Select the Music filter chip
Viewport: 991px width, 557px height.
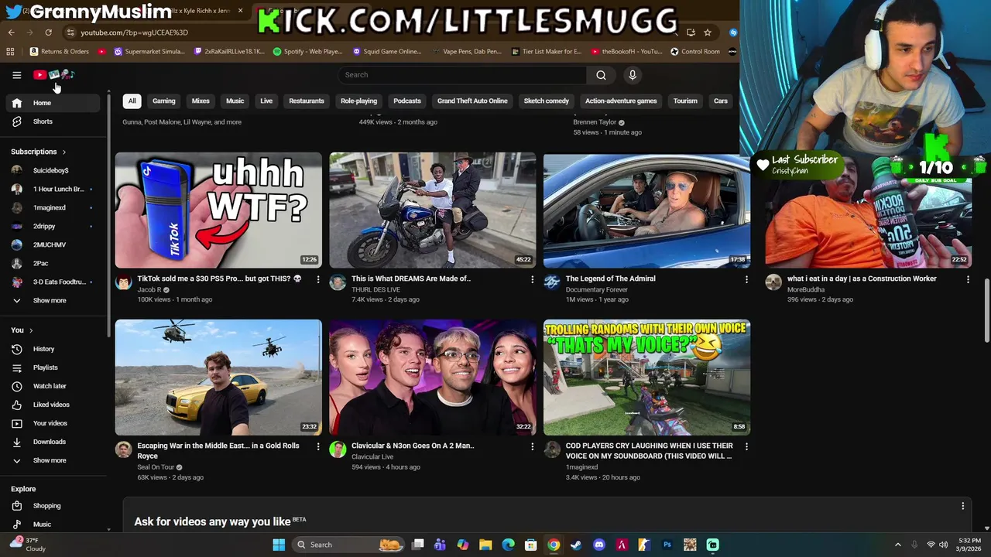click(x=235, y=101)
